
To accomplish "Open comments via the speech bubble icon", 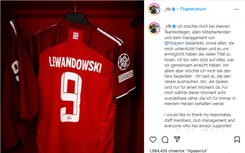I will point(165,140).
